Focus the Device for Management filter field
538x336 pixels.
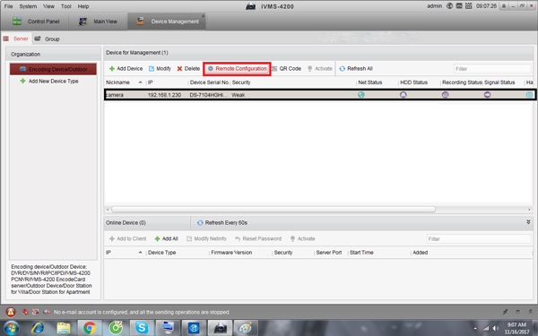pyautogui.click(x=492, y=69)
